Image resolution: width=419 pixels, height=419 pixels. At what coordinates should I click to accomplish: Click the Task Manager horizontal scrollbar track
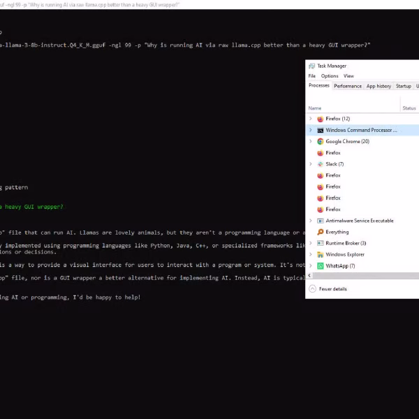click(365, 276)
